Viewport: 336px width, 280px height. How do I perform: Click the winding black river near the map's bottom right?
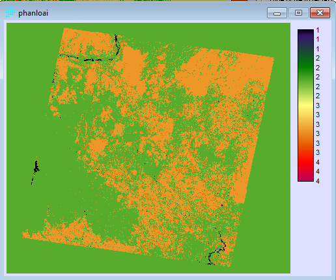point(217,252)
